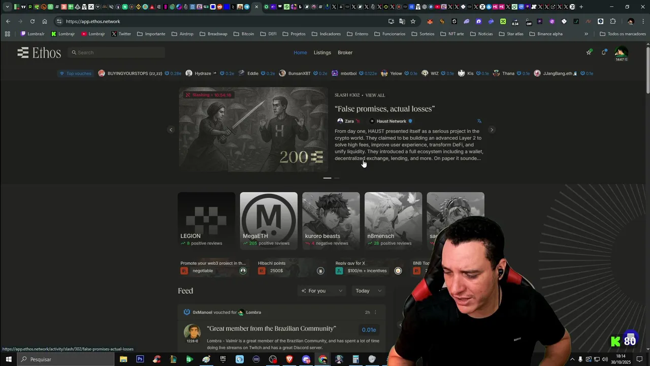This screenshot has width=650, height=366.
Task: Click browser Back button
Action: pyautogui.click(x=8, y=21)
